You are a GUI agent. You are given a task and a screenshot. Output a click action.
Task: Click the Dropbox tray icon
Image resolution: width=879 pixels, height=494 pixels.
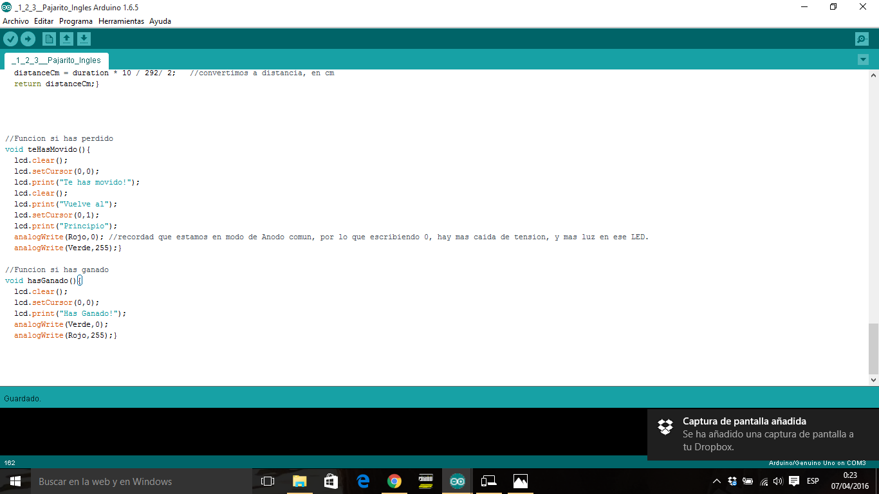(732, 481)
